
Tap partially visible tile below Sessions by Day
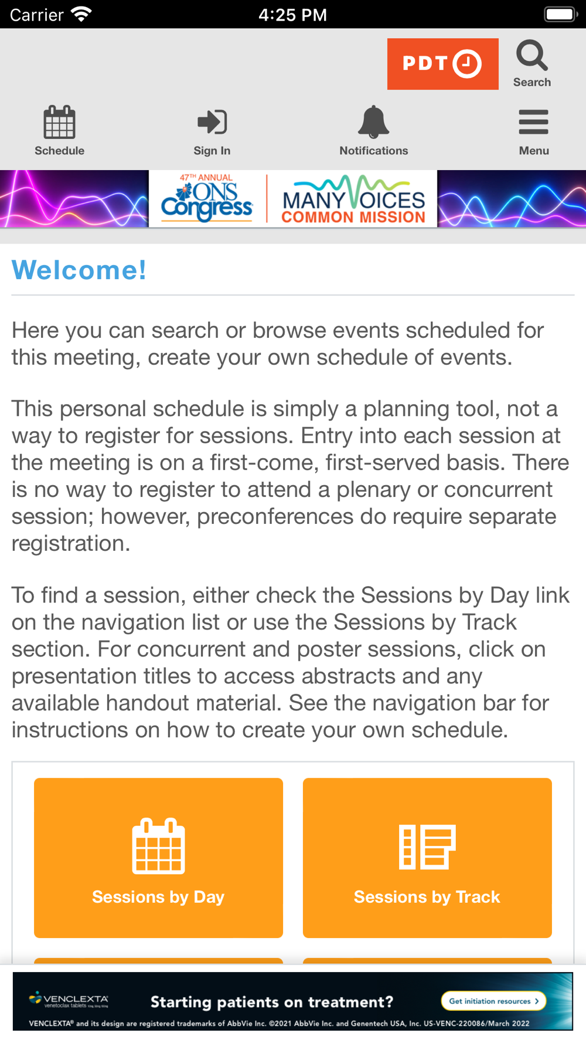click(158, 961)
